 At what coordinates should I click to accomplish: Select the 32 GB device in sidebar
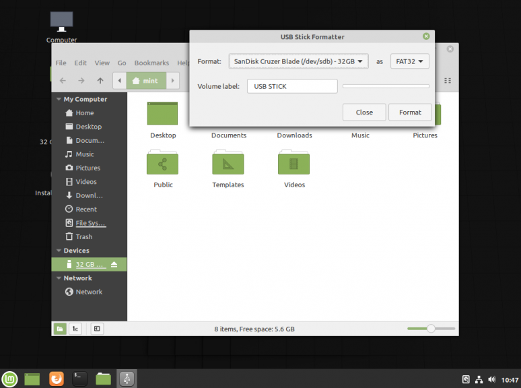click(x=89, y=264)
